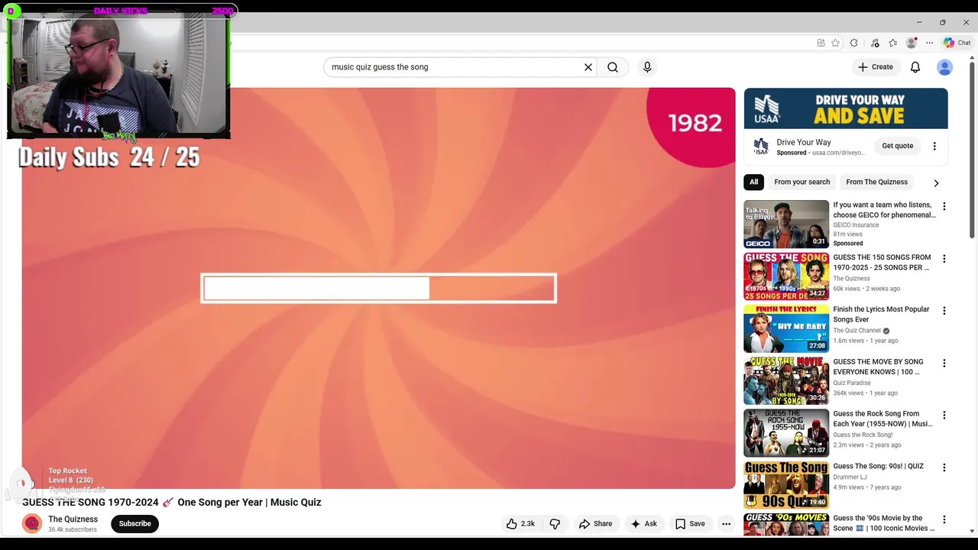Viewport: 978px width, 550px height.
Task: Clear the search box with the X
Action: pos(588,67)
